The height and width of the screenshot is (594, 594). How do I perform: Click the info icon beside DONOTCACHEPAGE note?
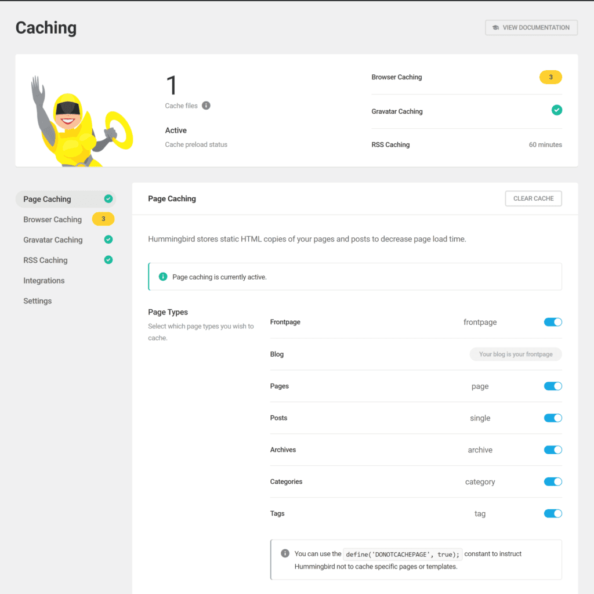coord(285,553)
